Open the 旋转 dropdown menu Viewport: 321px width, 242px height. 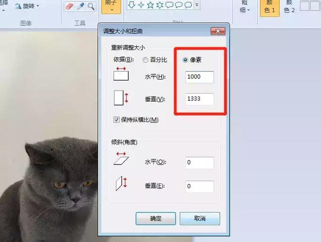click(x=27, y=6)
